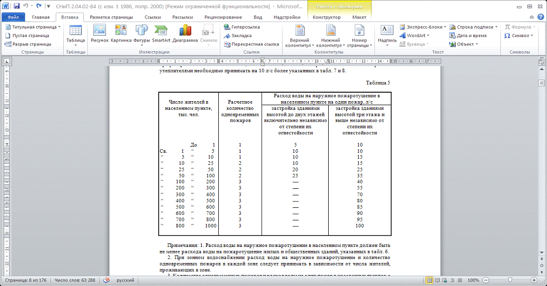The height and width of the screenshot is (286, 547).
Task: Open the Рецензирование ribbon tab
Action: click(x=223, y=17)
